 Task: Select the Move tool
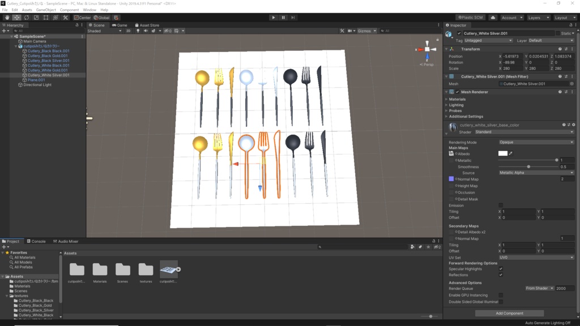click(x=16, y=18)
